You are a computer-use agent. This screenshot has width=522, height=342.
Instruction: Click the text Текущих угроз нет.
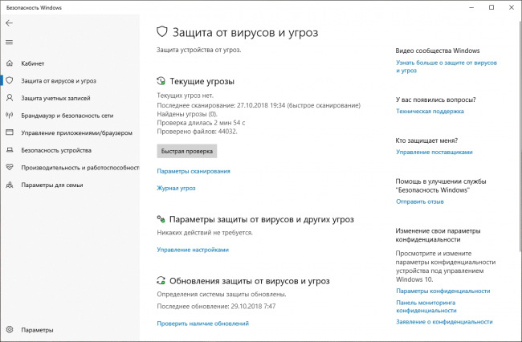click(x=185, y=96)
